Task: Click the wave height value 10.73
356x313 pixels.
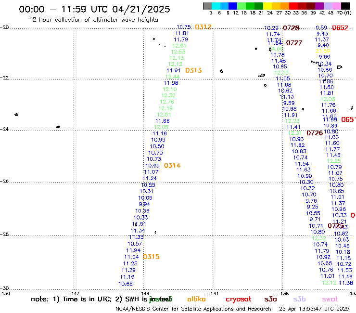Action: [154, 159]
